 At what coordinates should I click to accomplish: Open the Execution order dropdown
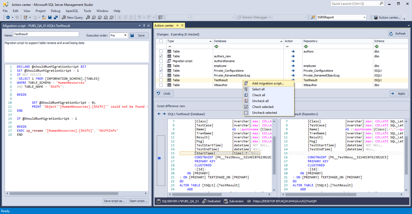tap(125, 35)
